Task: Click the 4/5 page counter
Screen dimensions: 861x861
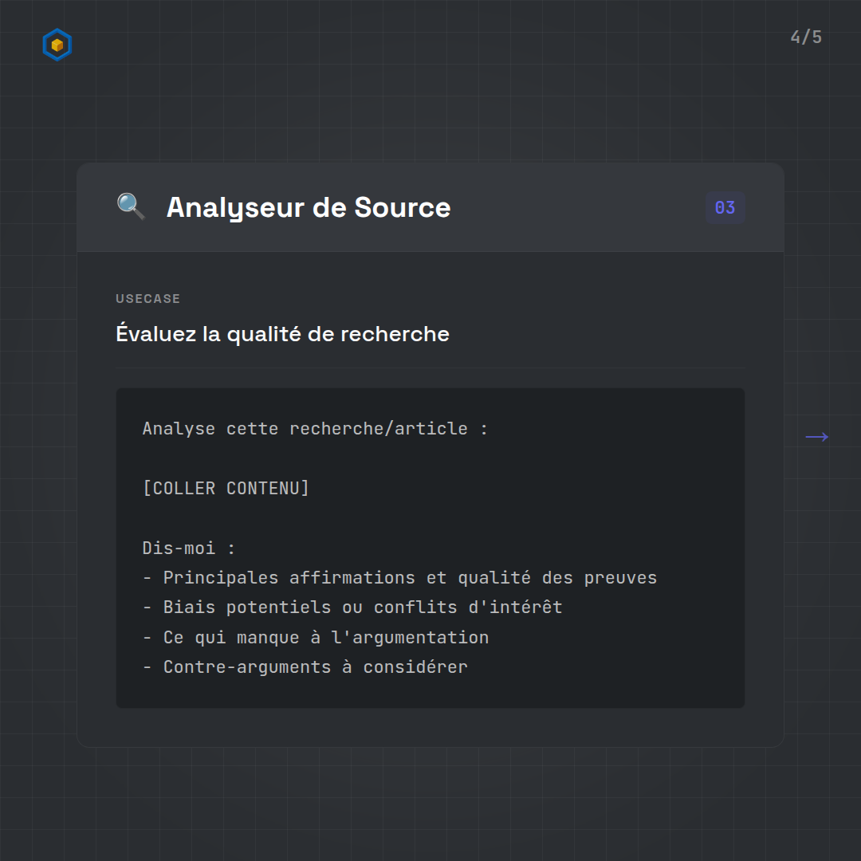Action: (806, 37)
